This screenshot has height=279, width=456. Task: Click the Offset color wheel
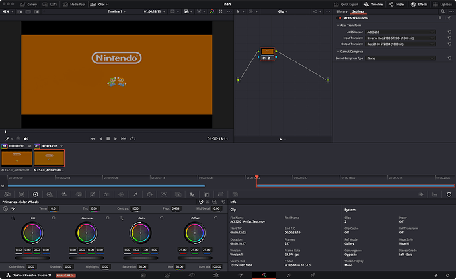[195, 233]
